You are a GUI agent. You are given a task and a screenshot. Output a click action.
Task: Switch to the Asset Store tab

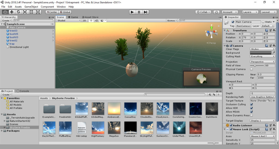(x=90, y=17)
